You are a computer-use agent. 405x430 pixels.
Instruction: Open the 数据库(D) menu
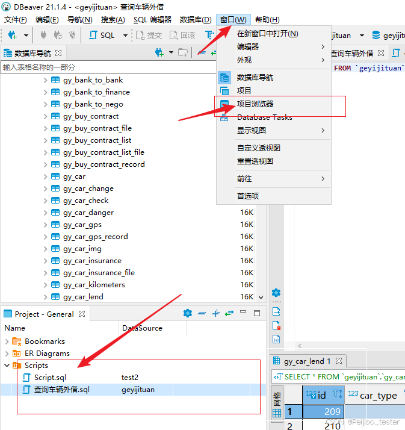pyautogui.click(x=196, y=20)
